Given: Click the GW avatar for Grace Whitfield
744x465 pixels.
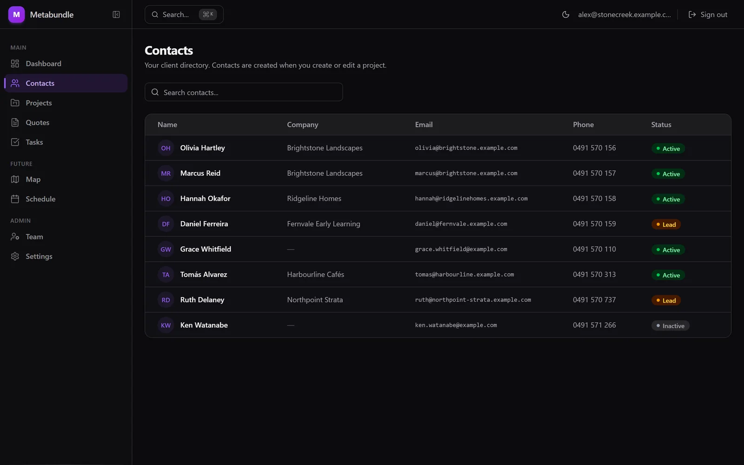Looking at the screenshot, I should tap(166, 249).
